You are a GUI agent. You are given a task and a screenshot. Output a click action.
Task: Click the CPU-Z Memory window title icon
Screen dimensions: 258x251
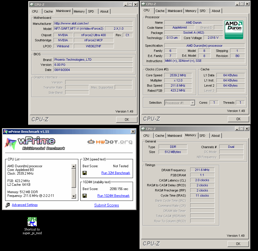[143, 129]
